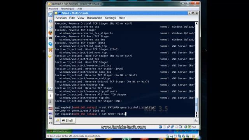Click the terminal scrollbar thumb
249x140 pixels.
tap(196, 105)
